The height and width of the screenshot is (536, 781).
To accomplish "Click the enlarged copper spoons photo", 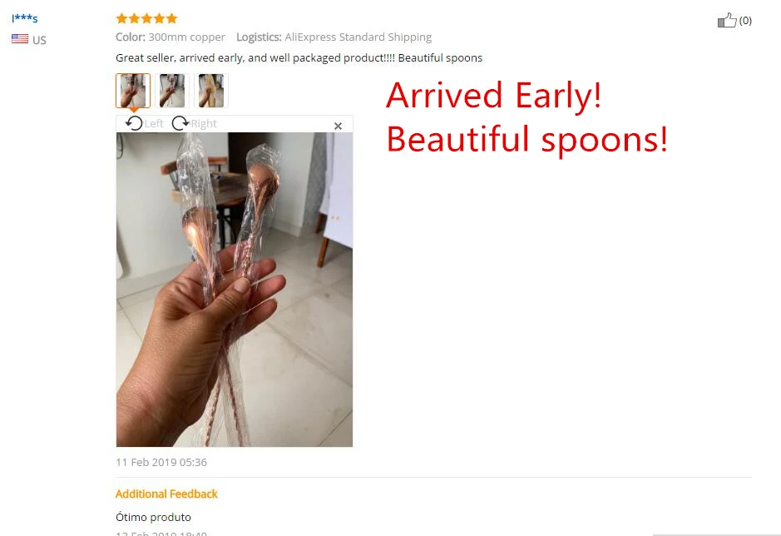I will [x=235, y=290].
